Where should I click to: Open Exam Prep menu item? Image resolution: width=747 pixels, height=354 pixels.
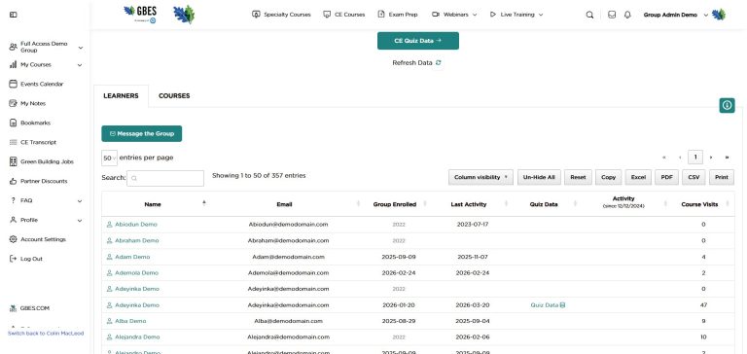click(398, 15)
